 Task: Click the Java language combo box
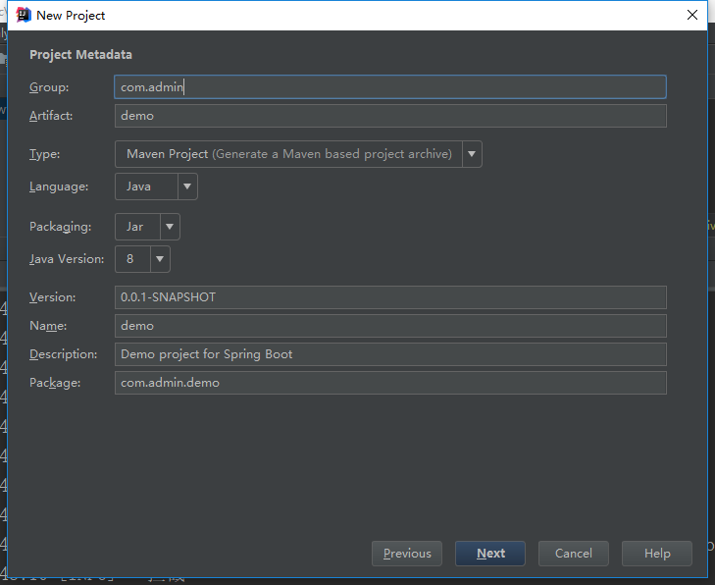156,186
